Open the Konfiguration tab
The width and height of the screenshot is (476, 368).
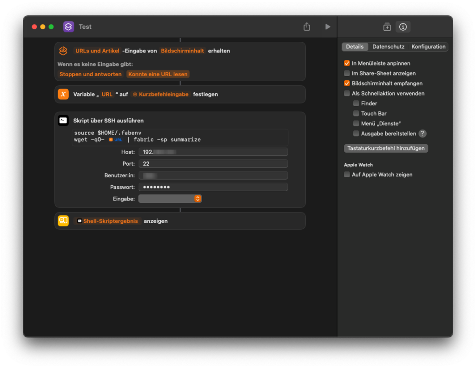pos(428,47)
